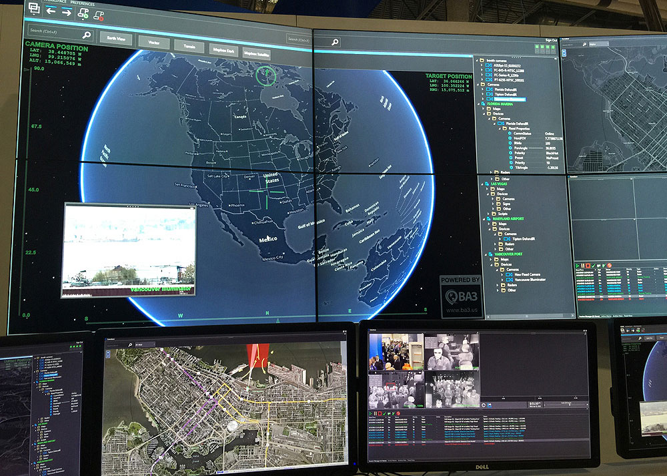Click the magnifier icon above the target position panel

(336, 41)
